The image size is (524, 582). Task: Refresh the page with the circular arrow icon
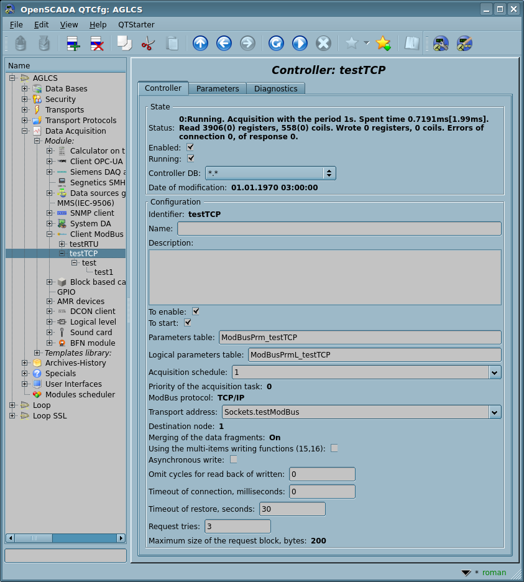coord(276,44)
